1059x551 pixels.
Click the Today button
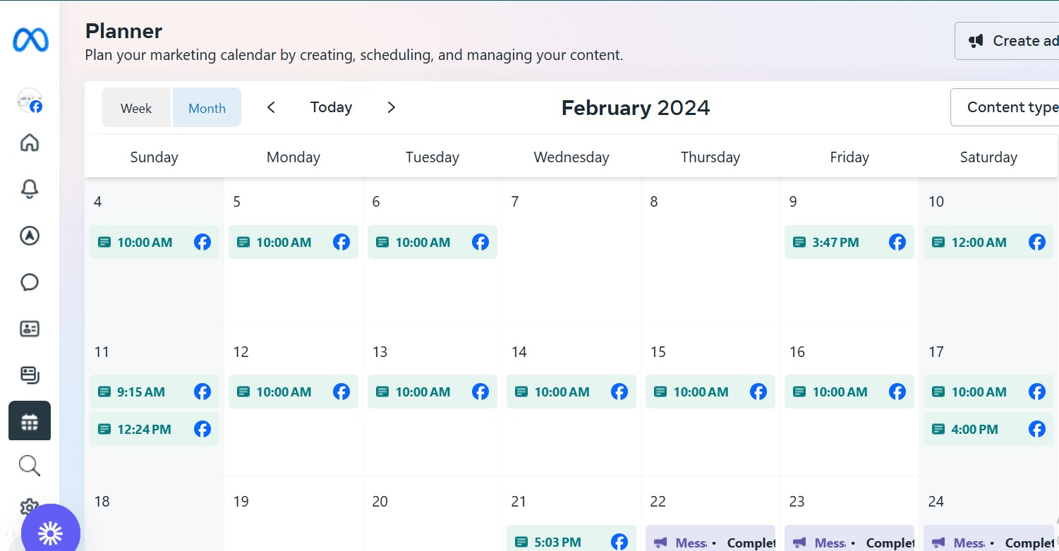(x=331, y=107)
